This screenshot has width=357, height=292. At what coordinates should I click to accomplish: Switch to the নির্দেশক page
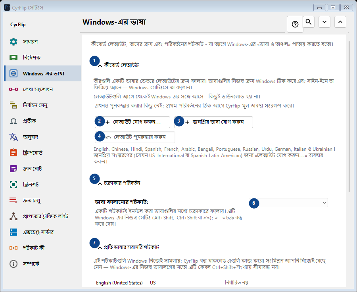(x=42, y=58)
